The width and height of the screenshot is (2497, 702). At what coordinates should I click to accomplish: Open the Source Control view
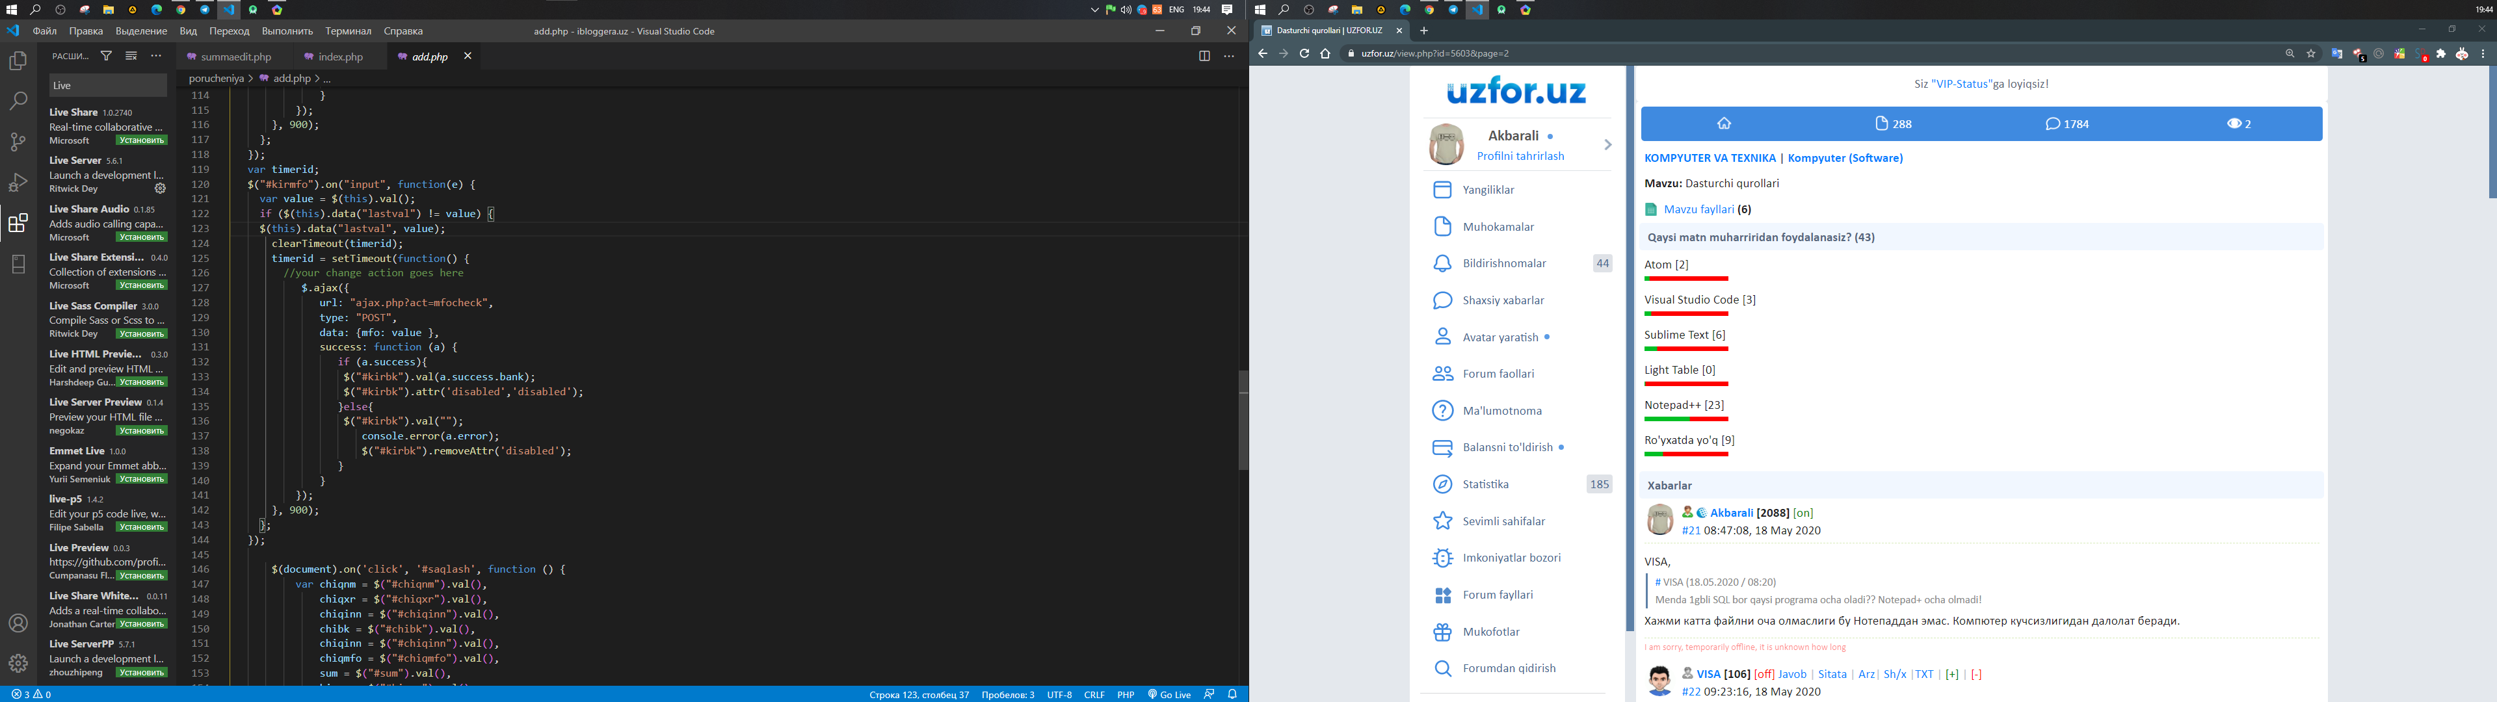[18, 142]
